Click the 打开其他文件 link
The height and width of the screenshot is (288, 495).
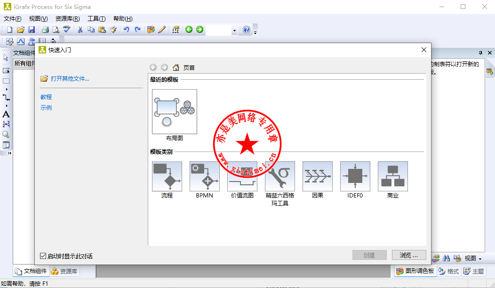point(70,79)
